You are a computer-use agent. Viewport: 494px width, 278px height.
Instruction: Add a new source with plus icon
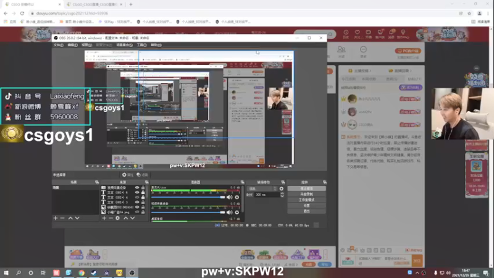click(x=104, y=218)
